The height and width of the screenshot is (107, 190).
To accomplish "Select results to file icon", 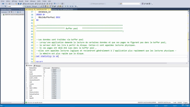I will click(x=62, y=6).
